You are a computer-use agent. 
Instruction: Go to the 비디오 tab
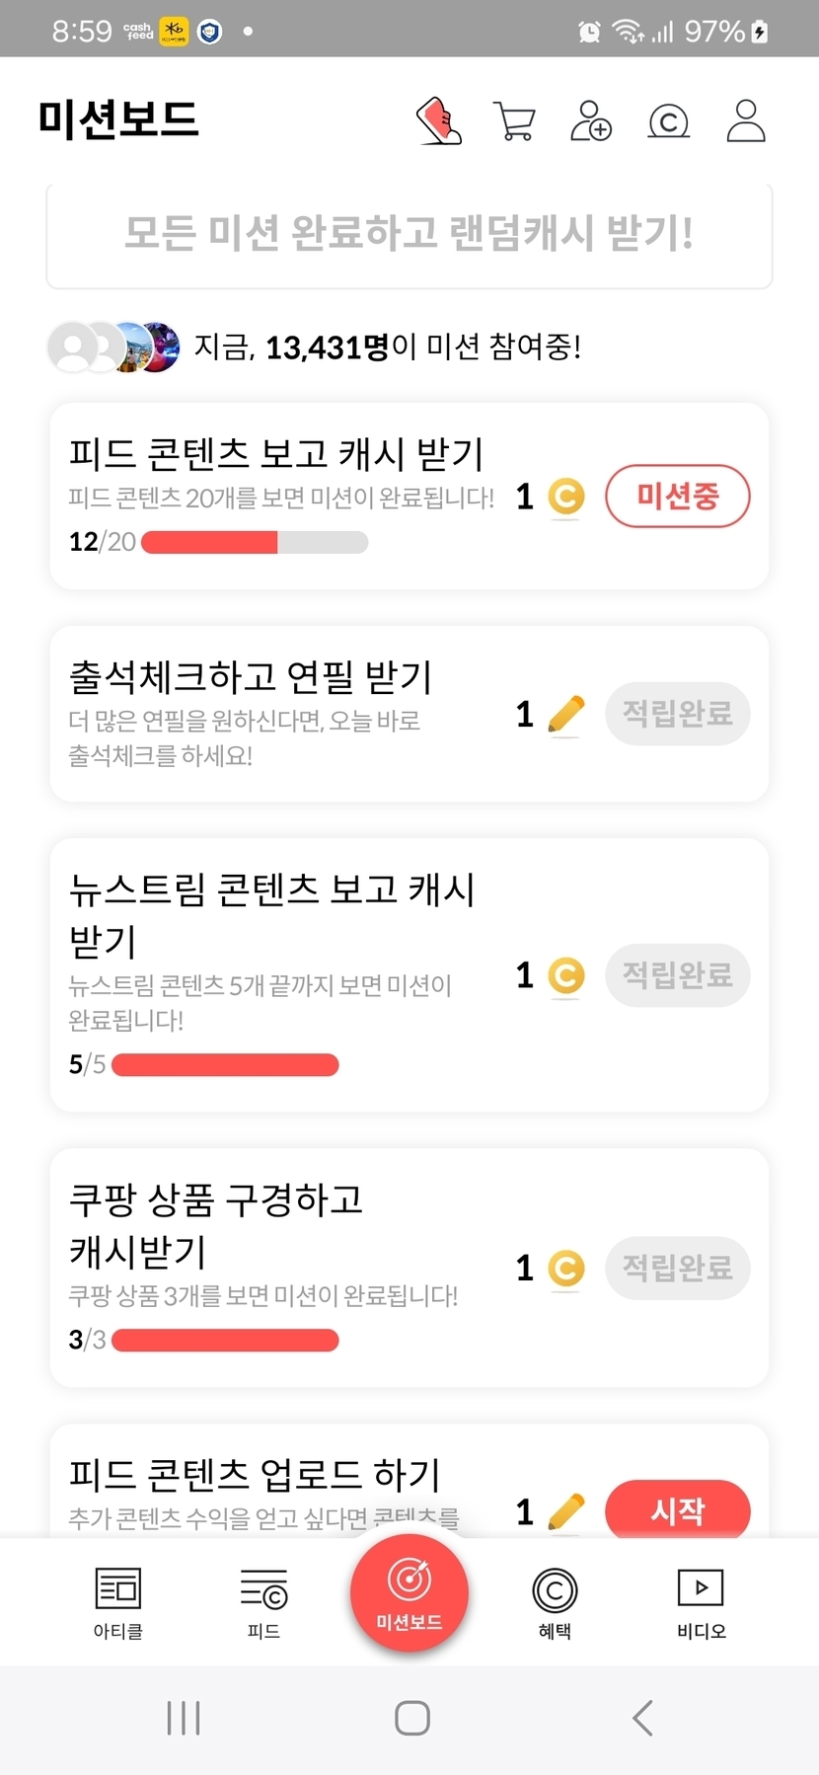pyautogui.click(x=701, y=1601)
